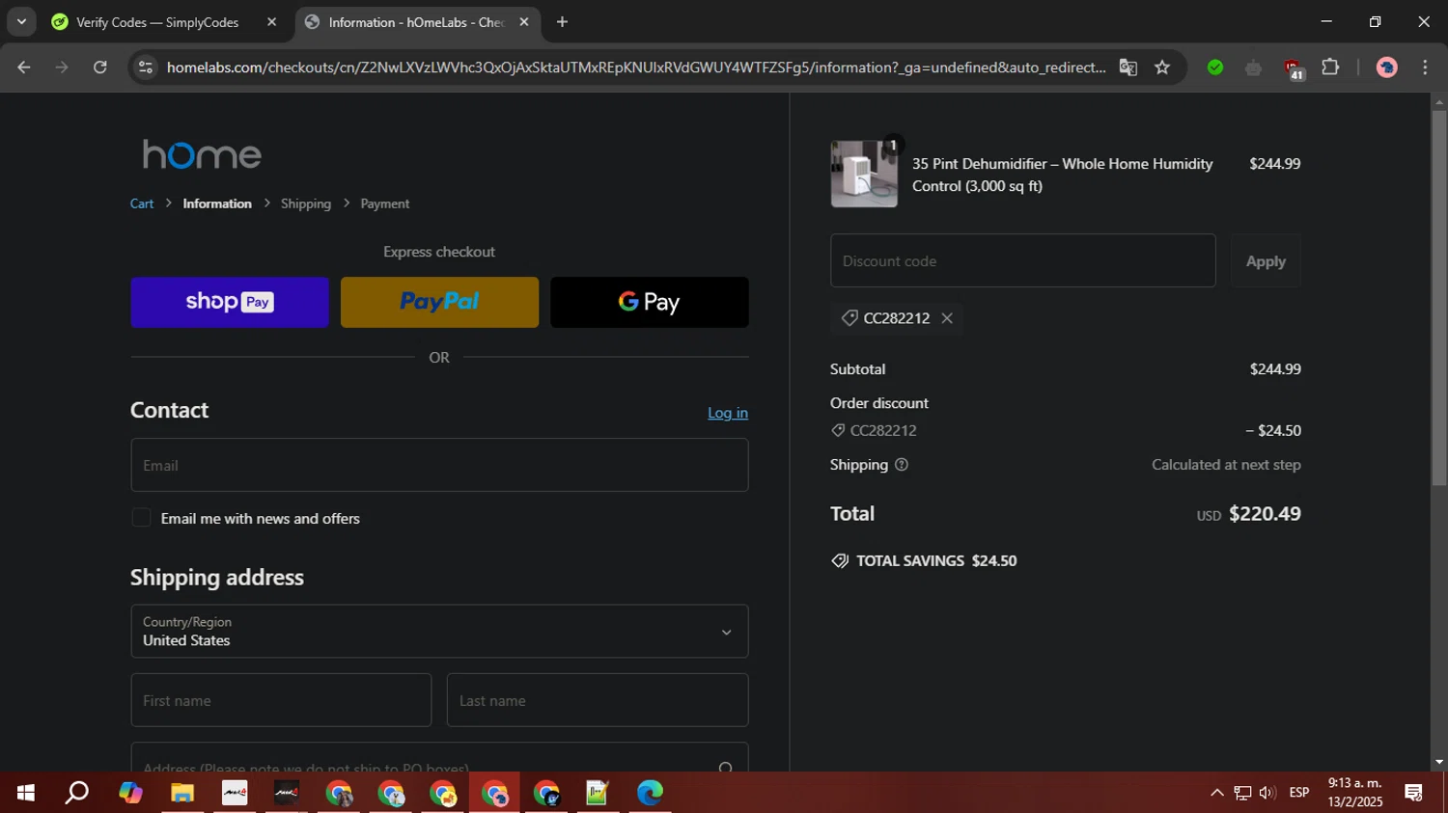Open the red extension with 41 badge
The height and width of the screenshot is (813, 1448).
tap(1293, 68)
